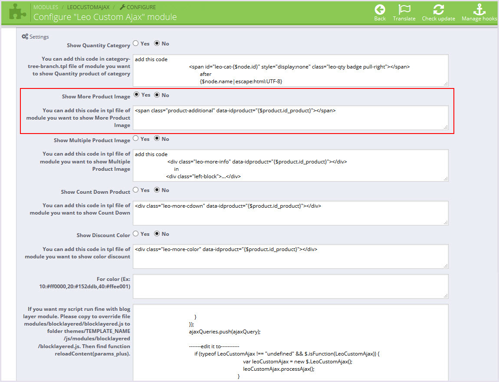This screenshot has height=382, width=499.
Task: Click resize handle of leo-more-info textarea
Action: coord(446,179)
